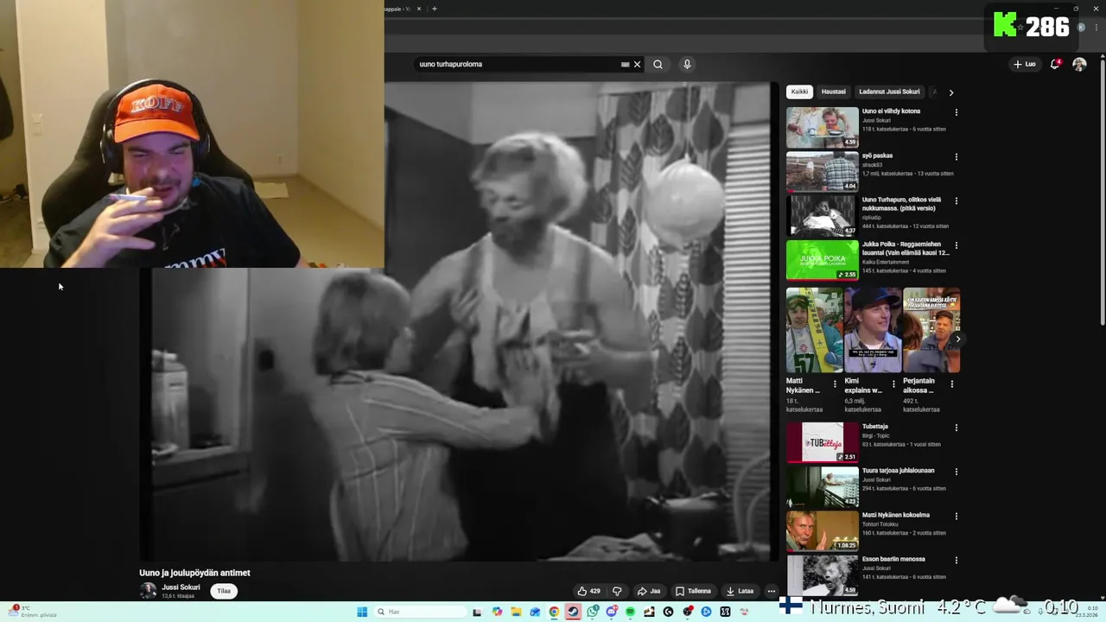This screenshot has height=622, width=1106.
Task: Open options menu for 'Esson baariin menossa'
Action: 956,561
